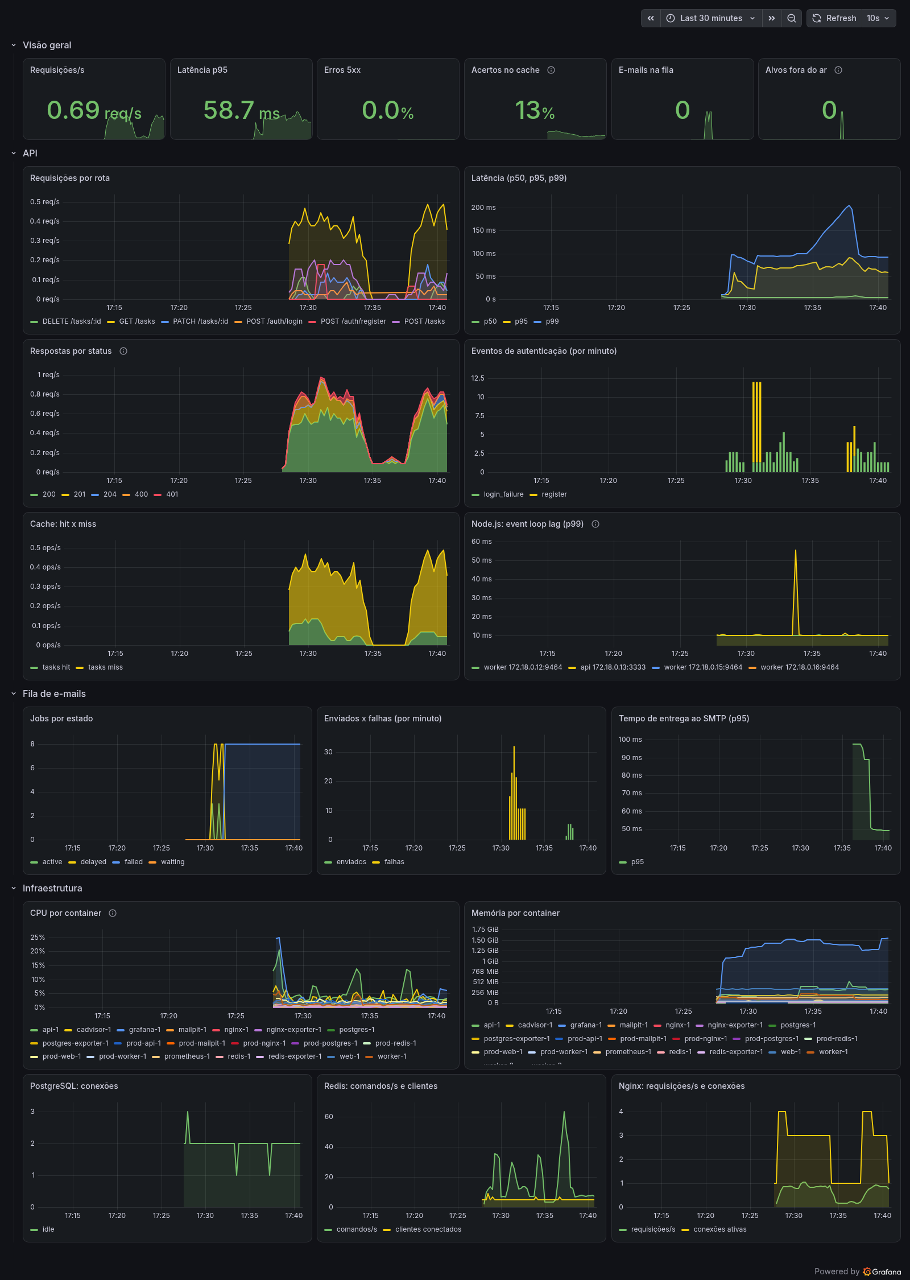Zoom out time range magnifier icon
Screen dimensions: 910x1280
tap(791, 18)
